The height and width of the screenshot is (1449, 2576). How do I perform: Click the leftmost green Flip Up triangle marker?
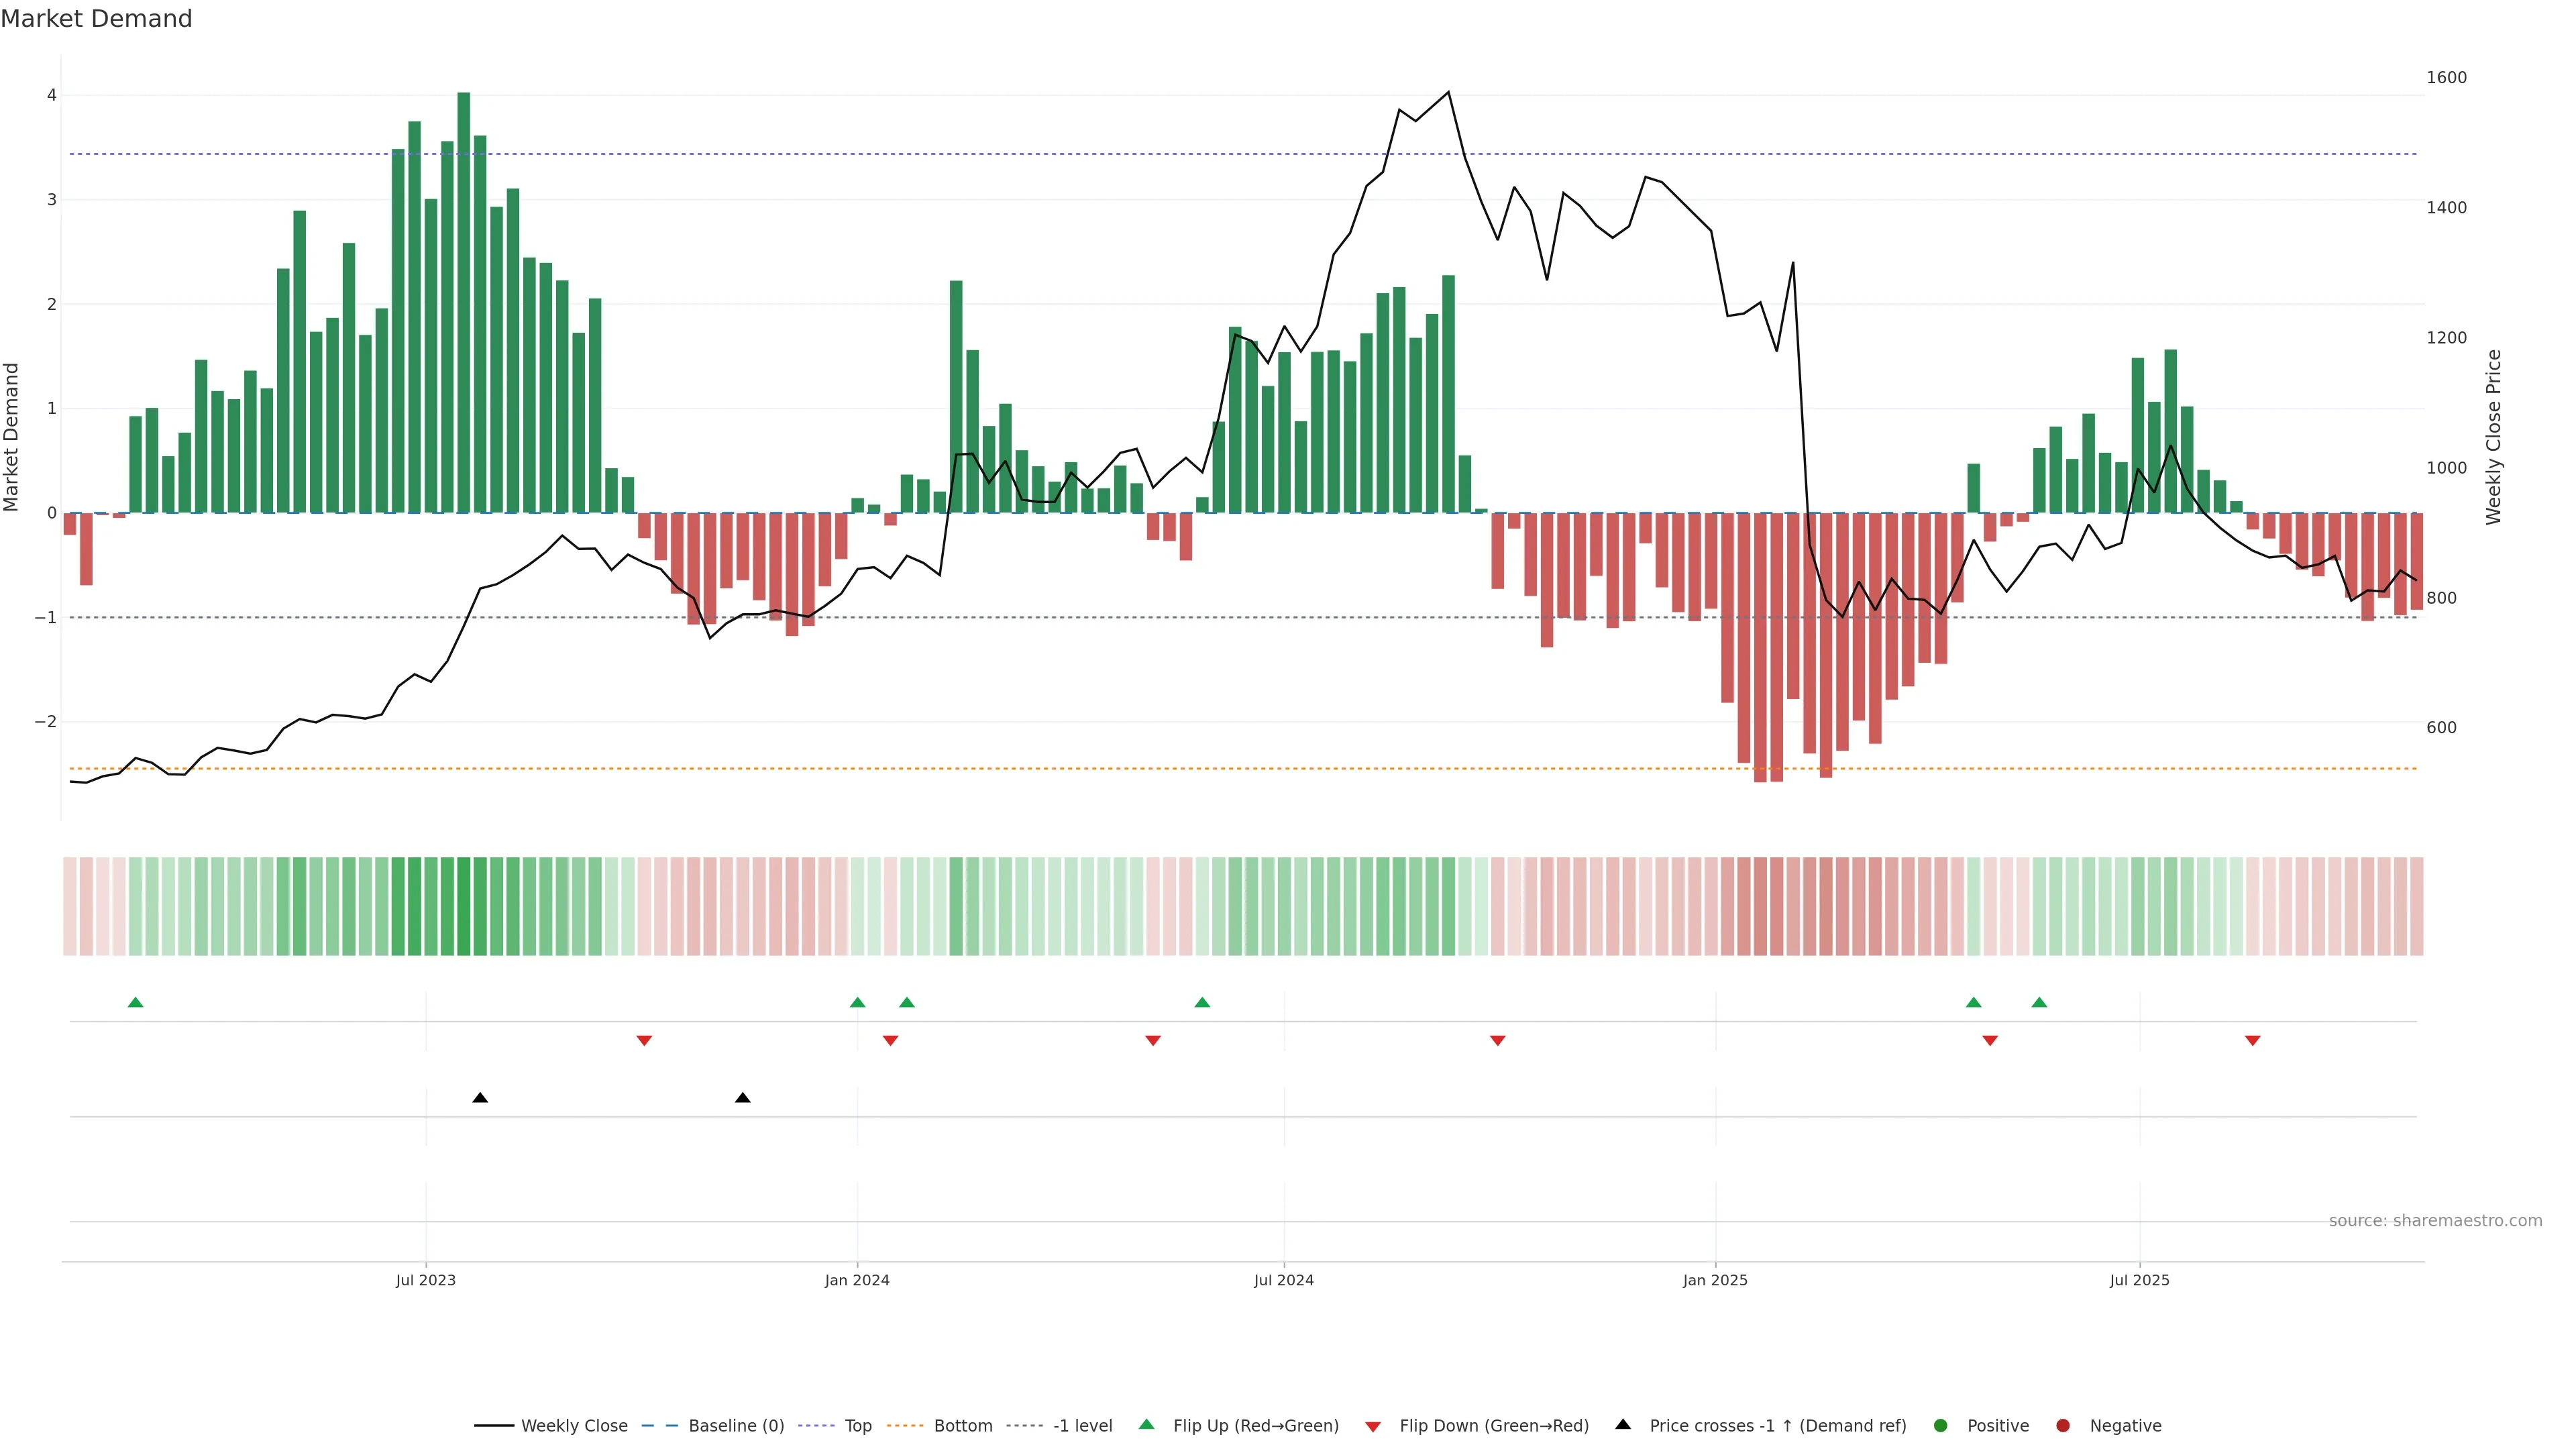click(x=136, y=1002)
